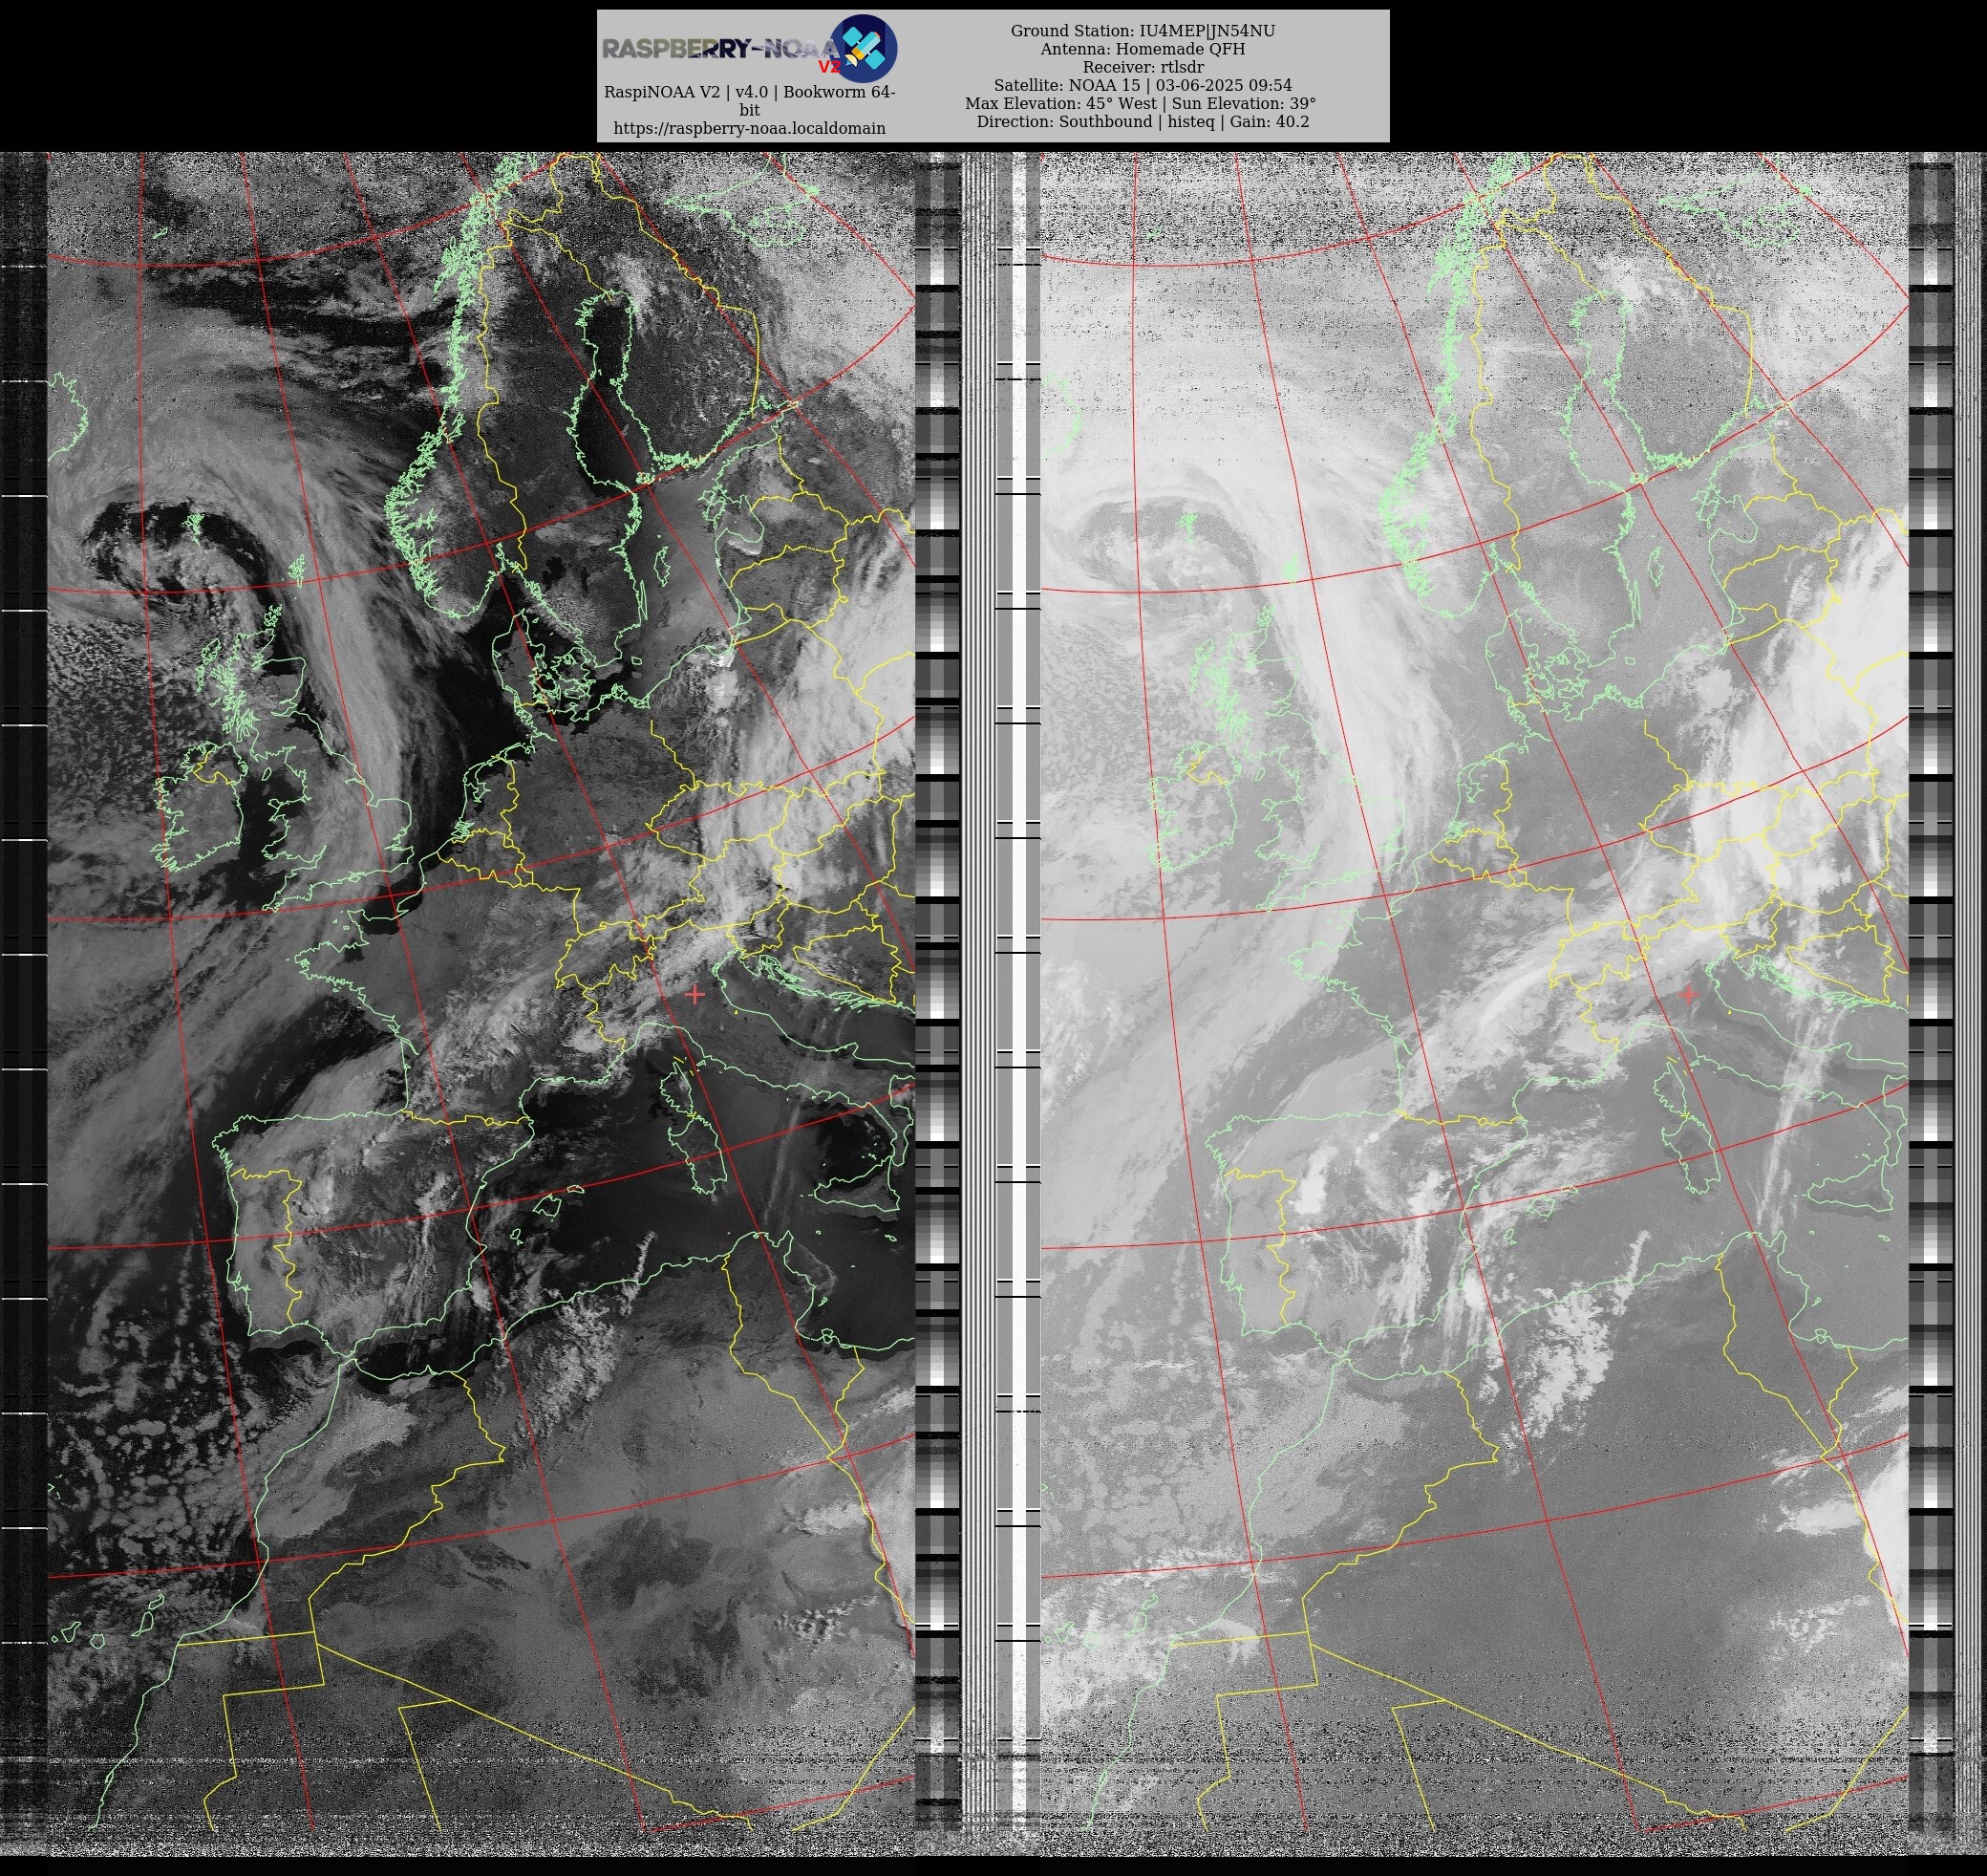Select the 'Ground Station: IU4MEP|JN54NU' line
Image resolution: width=1987 pixels, height=1876 pixels.
click(1143, 31)
